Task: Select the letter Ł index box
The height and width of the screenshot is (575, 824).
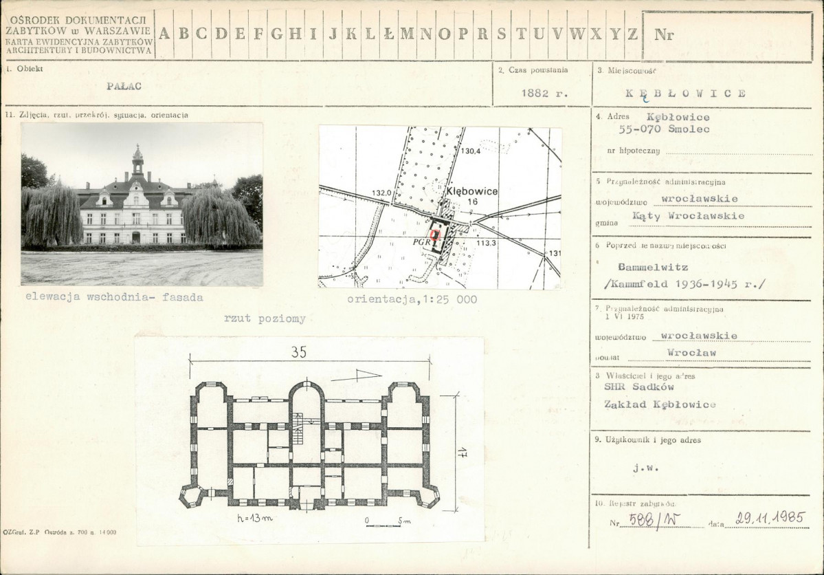Action: (389, 34)
